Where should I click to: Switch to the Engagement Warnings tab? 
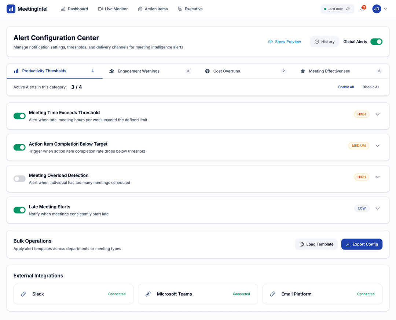pos(138,71)
